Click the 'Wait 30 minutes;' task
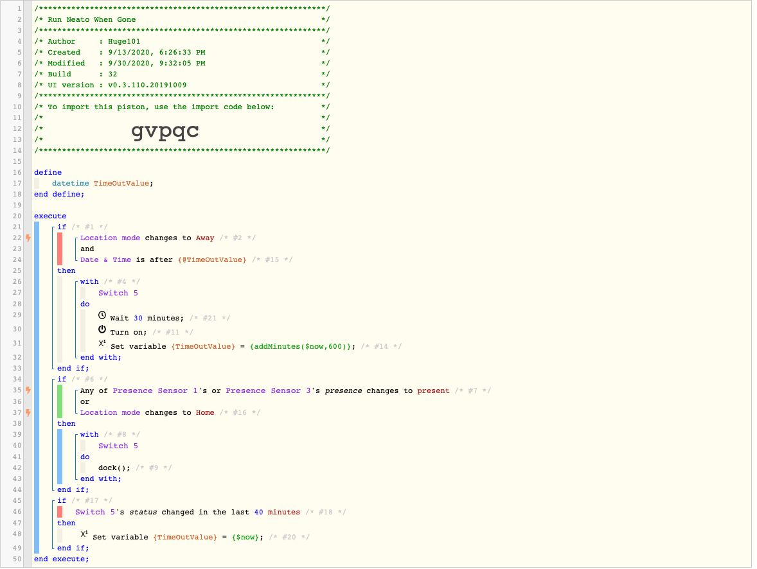Viewport: 757px width, 569px height. click(147, 319)
